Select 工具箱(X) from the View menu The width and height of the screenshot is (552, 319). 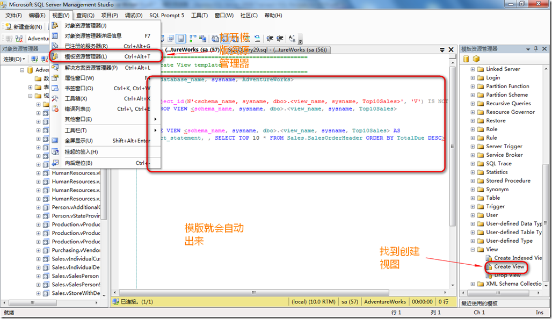pos(106,99)
